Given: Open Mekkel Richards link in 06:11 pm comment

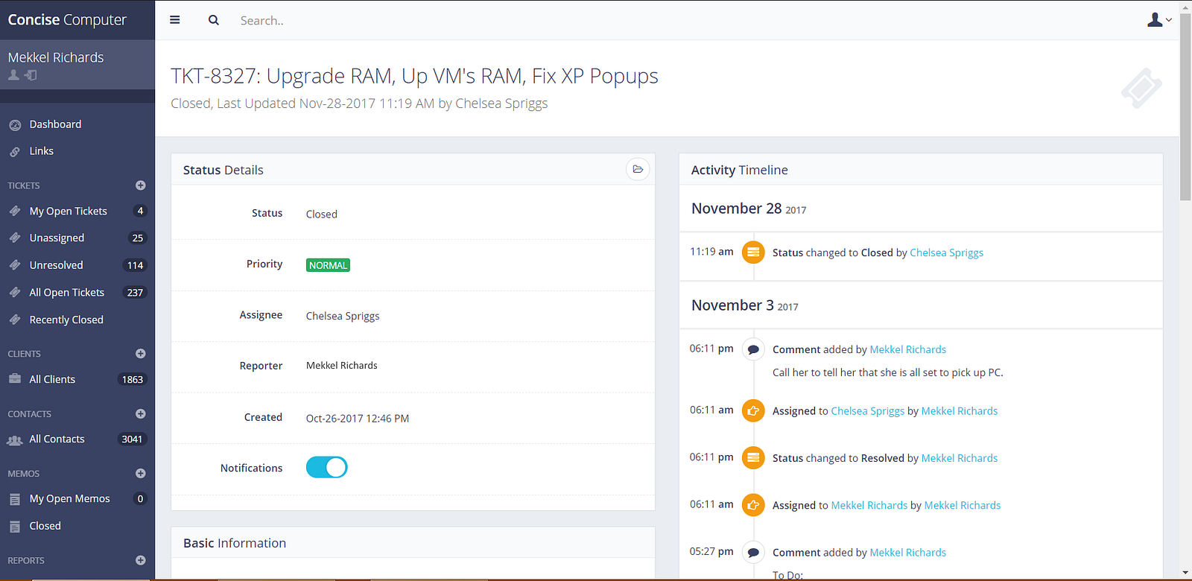Looking at the screenshot, I should 908,349.
